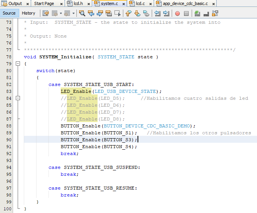The image size is (257, 213).
Task: Select the system.c tab
Action: (109, 3)
